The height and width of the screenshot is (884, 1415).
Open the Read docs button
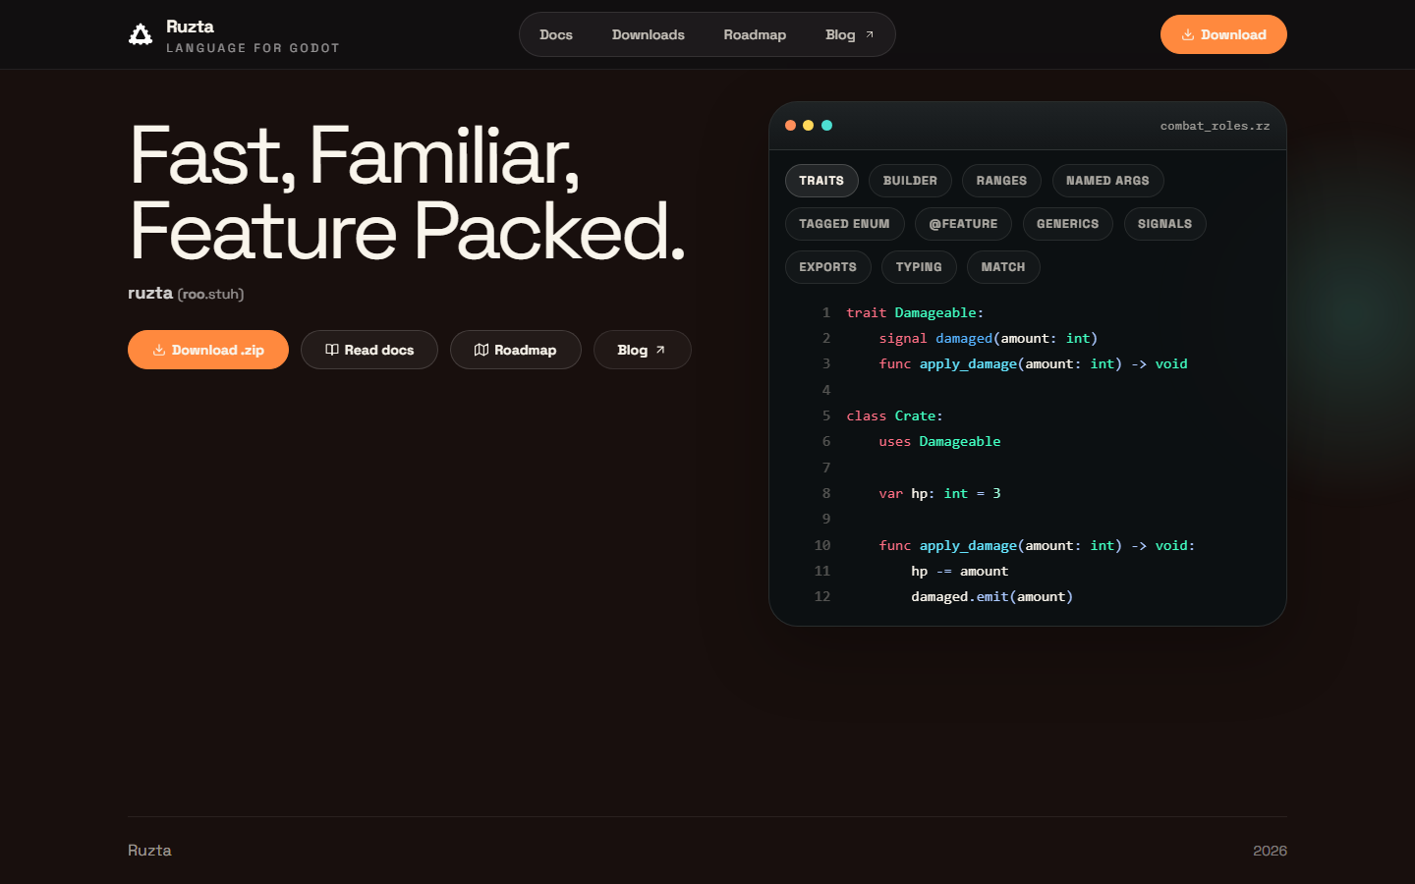click(369, 350)
